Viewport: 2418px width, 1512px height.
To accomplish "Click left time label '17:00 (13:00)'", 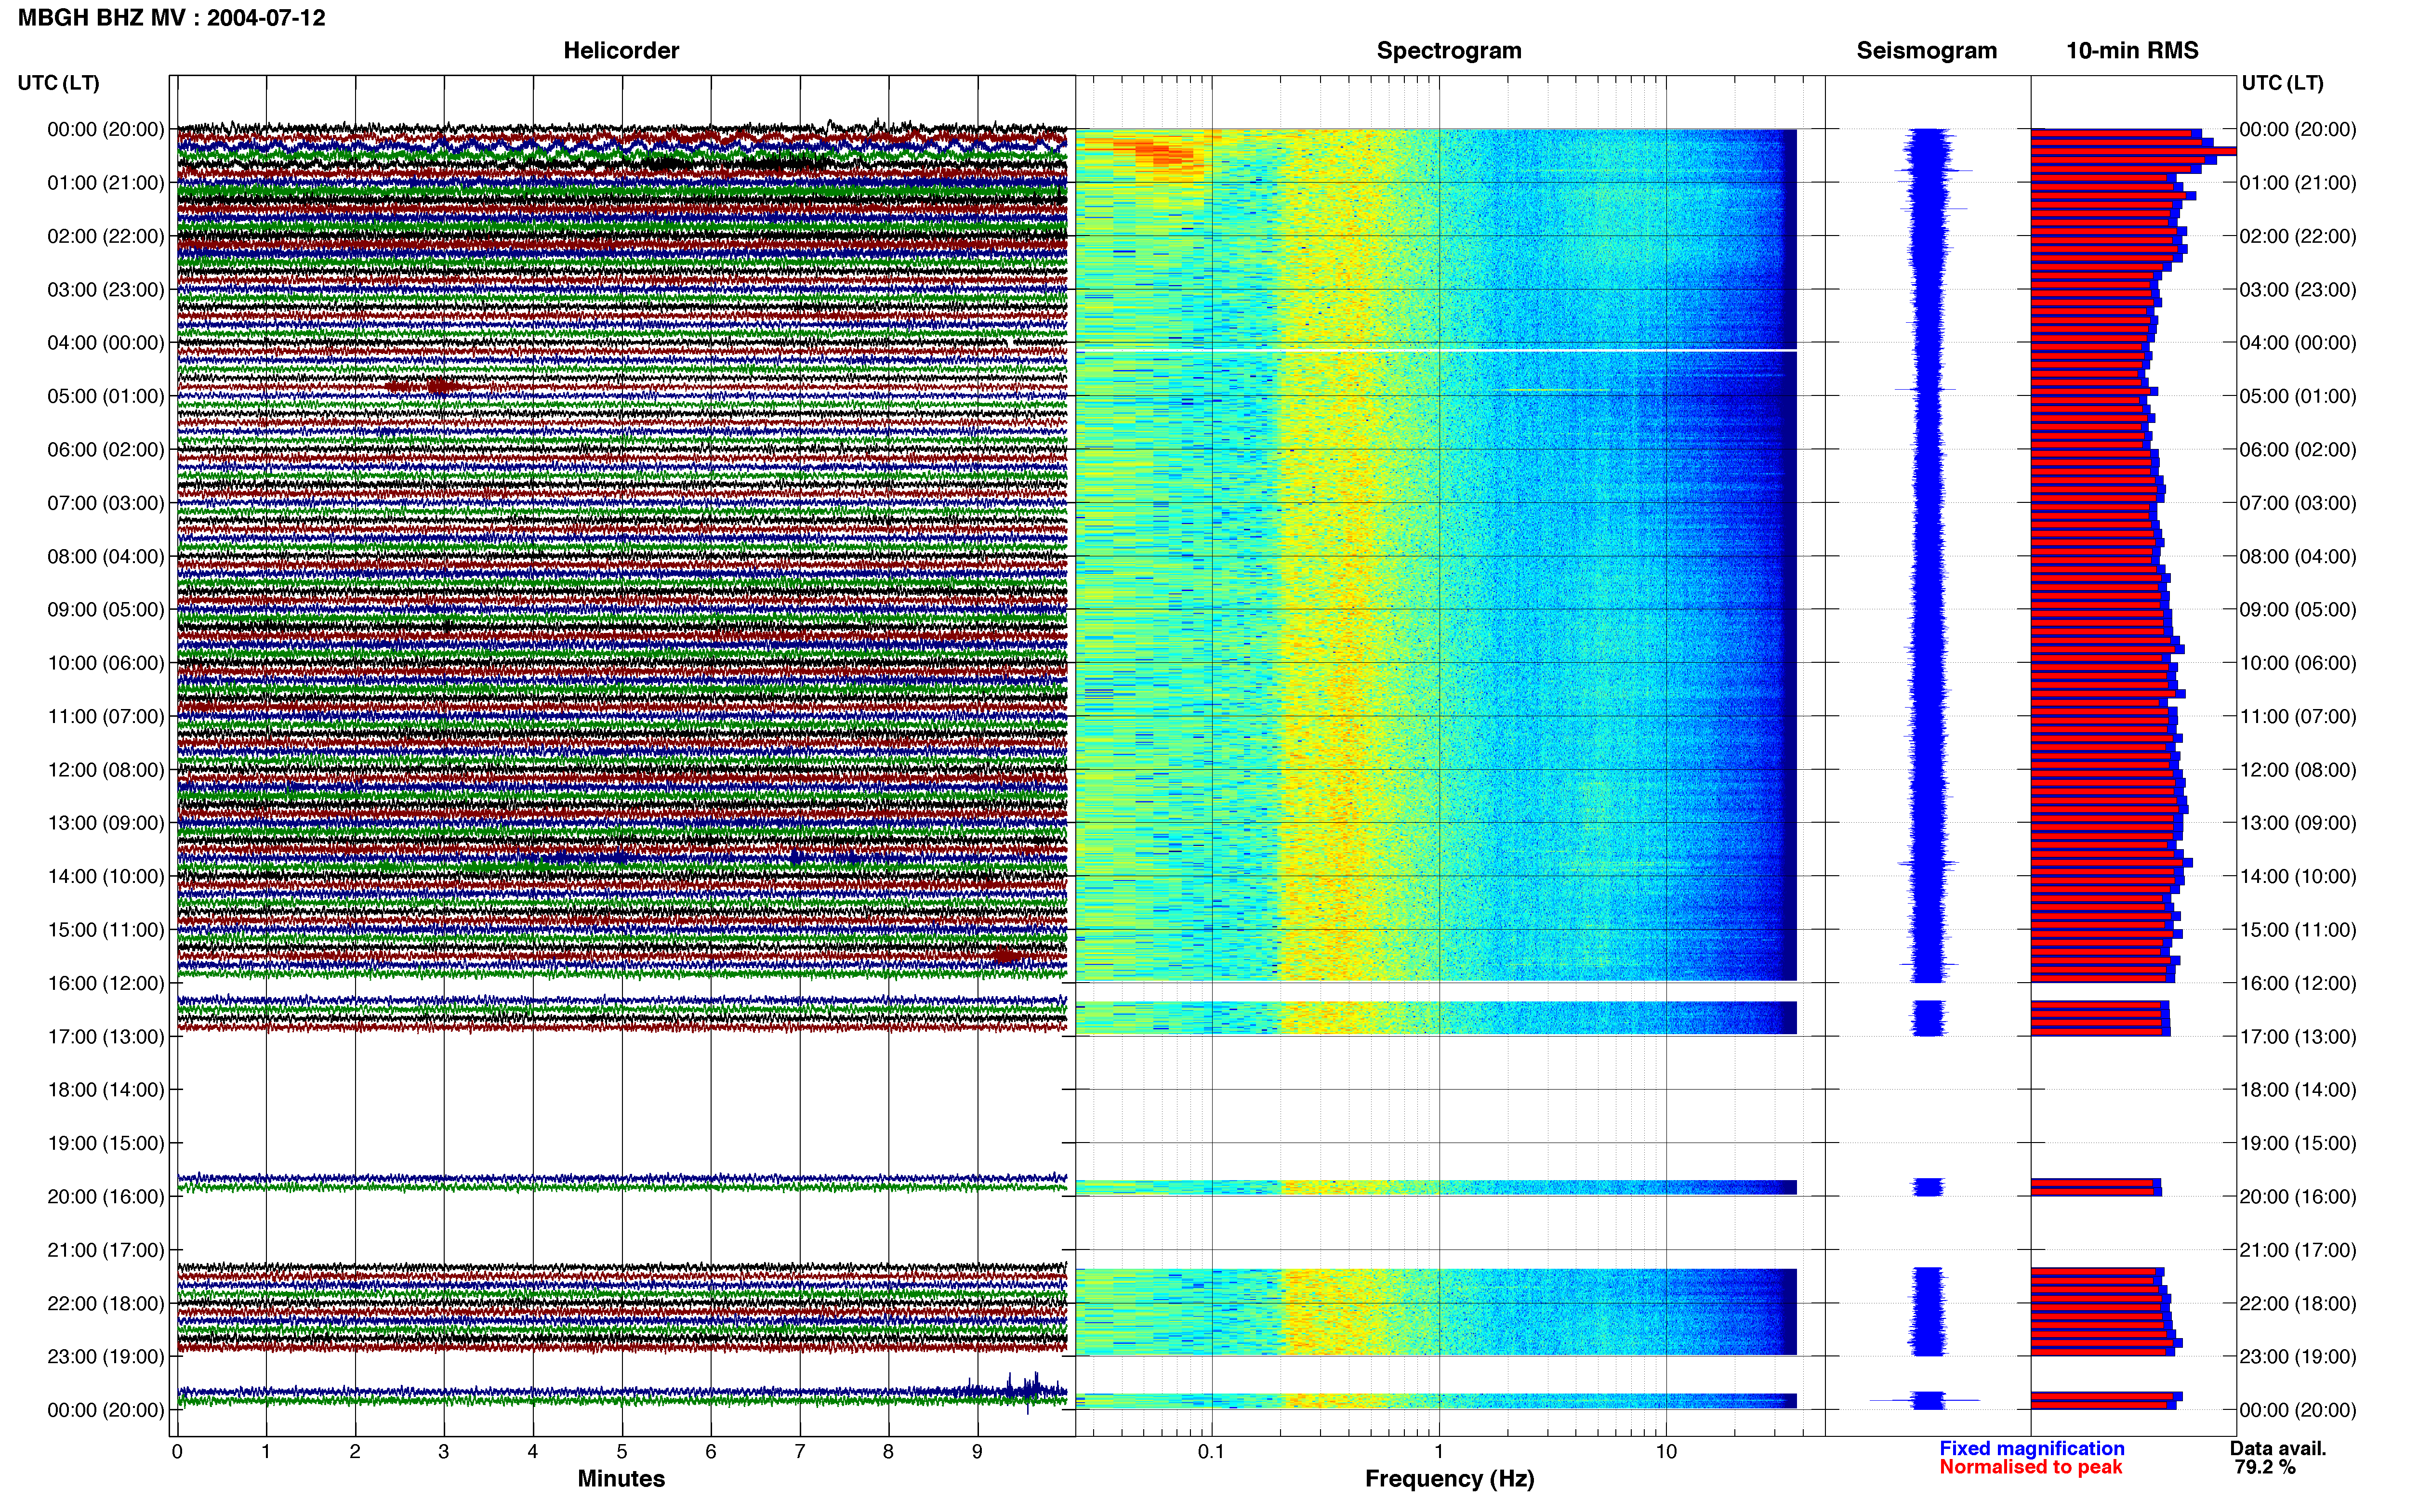I will coord(106,1037).
